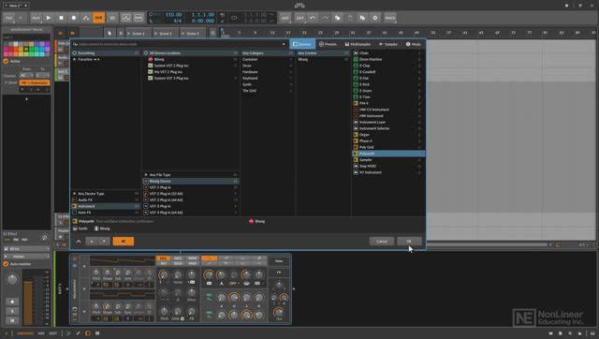
Task: Open the PLAY menu button
Action: [x=36, y=18]
